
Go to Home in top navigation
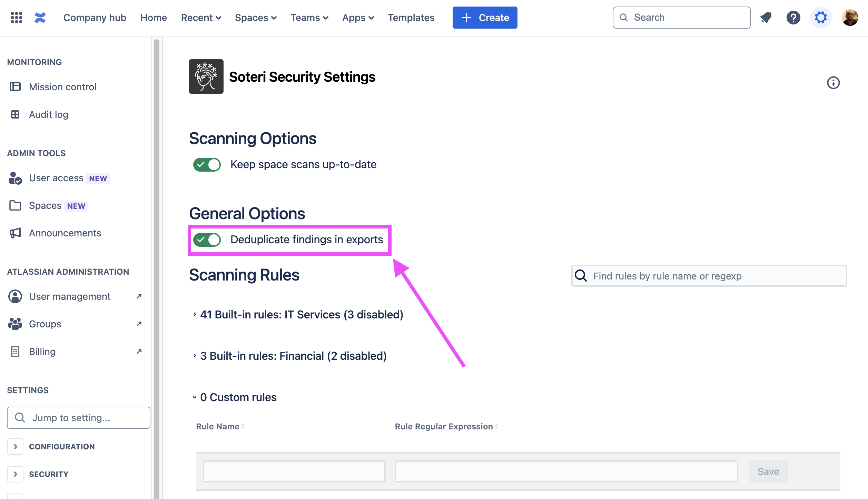(x=154, y=18)
